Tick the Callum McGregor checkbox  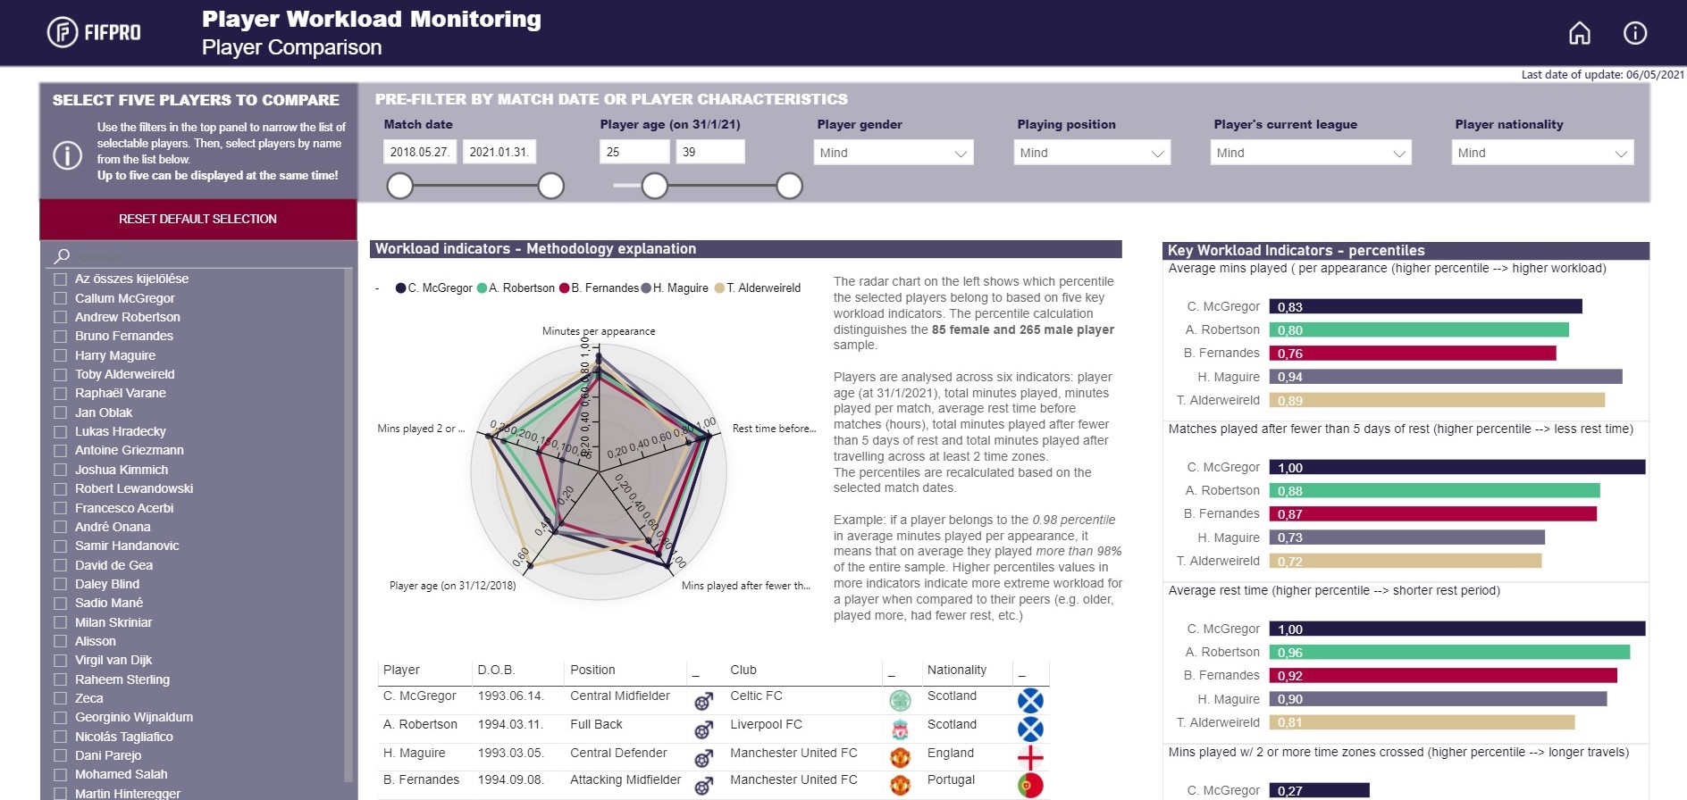(61, 298)
